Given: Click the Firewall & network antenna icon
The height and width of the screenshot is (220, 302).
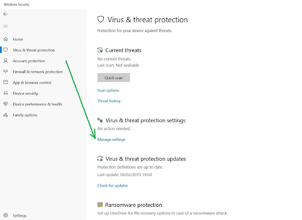Looking at the screenshot, I should 6,72.
